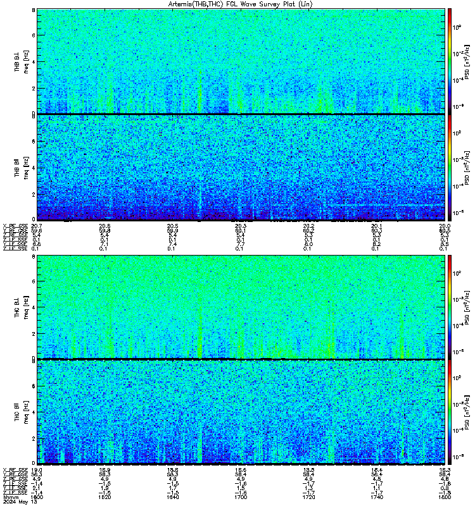
Task: Click the THC B⊥ freq [Hz] axis label
Action: point(22,307)
